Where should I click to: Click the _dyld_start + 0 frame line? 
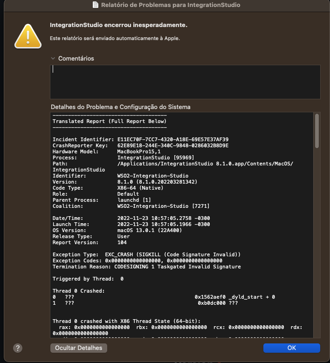pos(164,297)
